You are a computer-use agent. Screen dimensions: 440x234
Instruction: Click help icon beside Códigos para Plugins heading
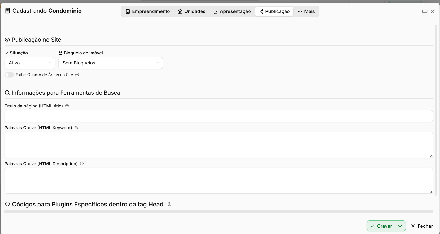point(169,204)
